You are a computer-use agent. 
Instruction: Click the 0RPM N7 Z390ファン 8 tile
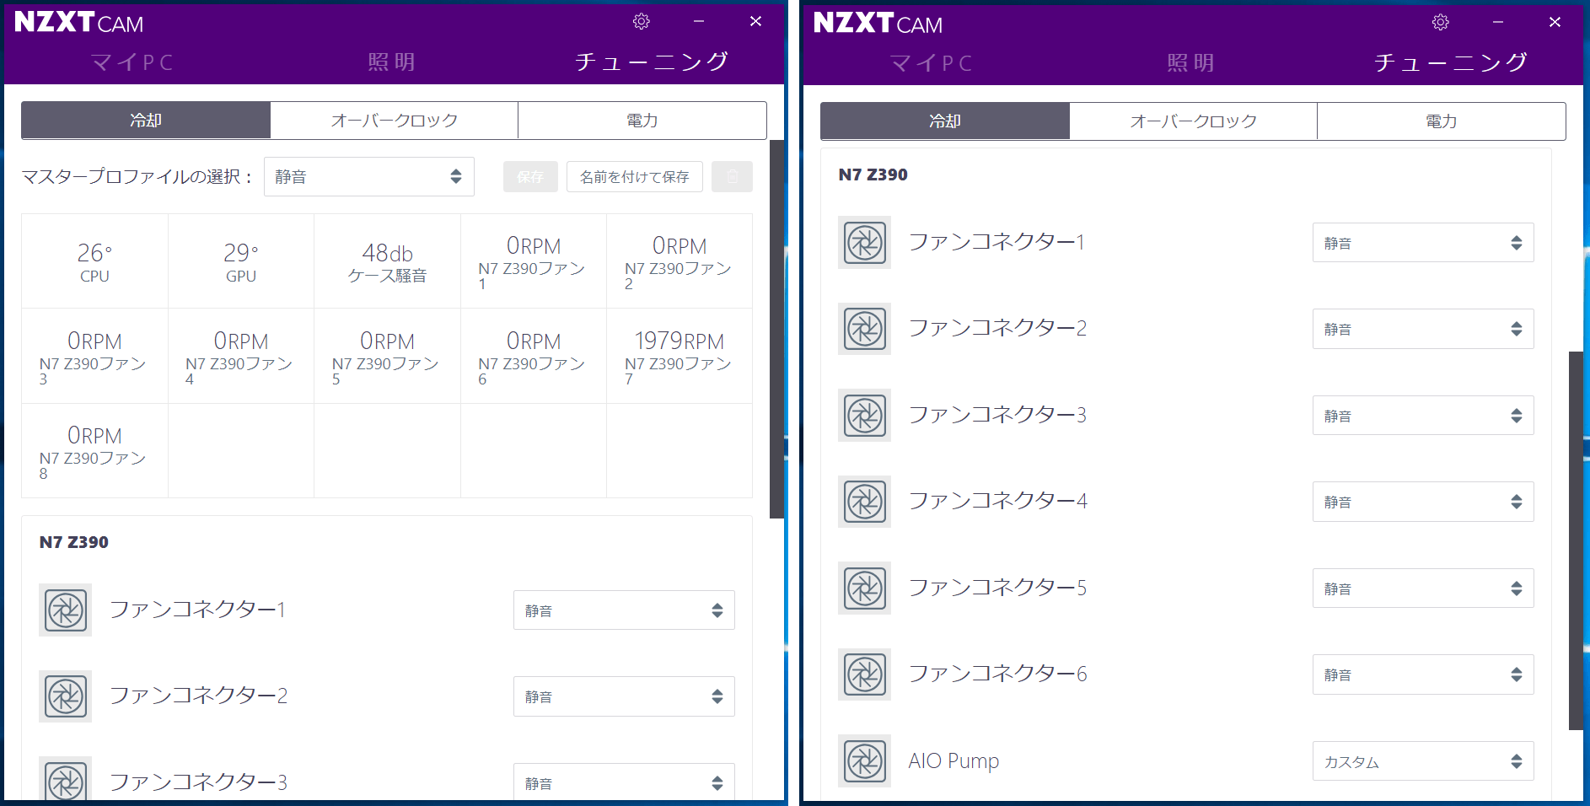(94, 451)
